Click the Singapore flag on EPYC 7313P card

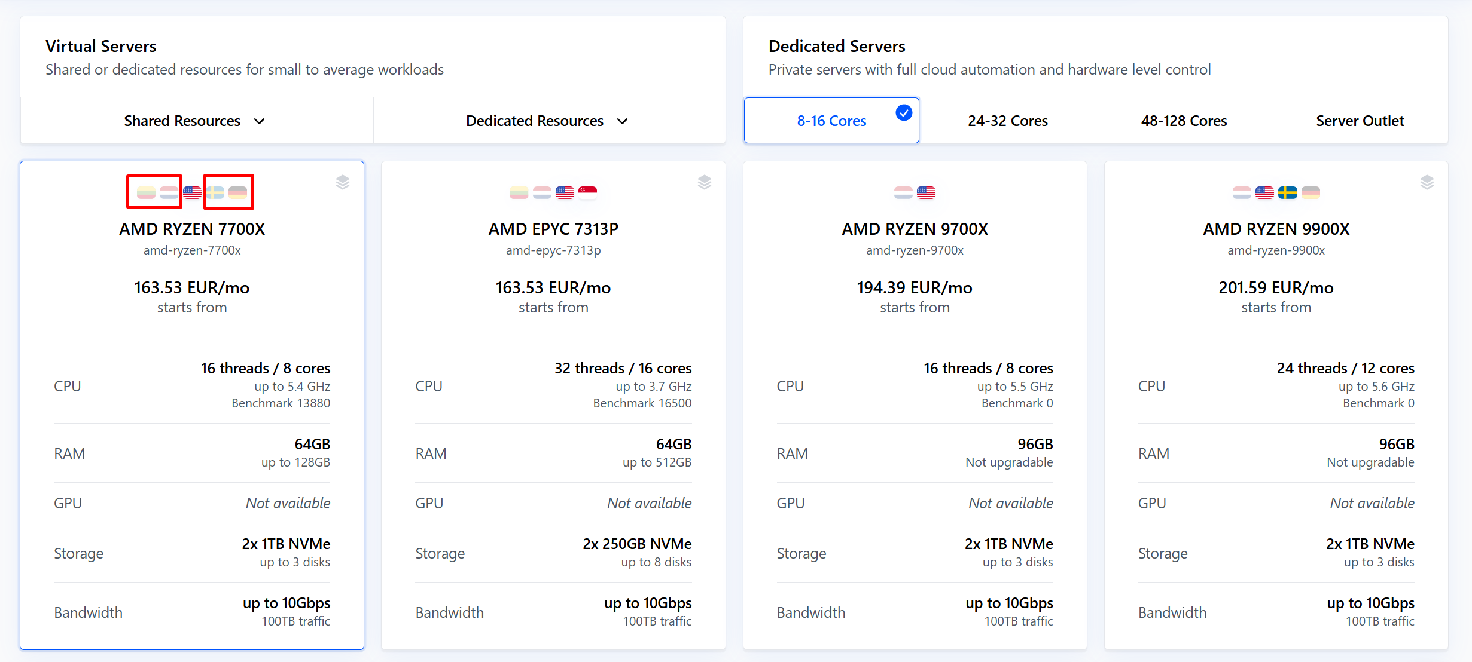pyautogui.click(x=587, y=192)
